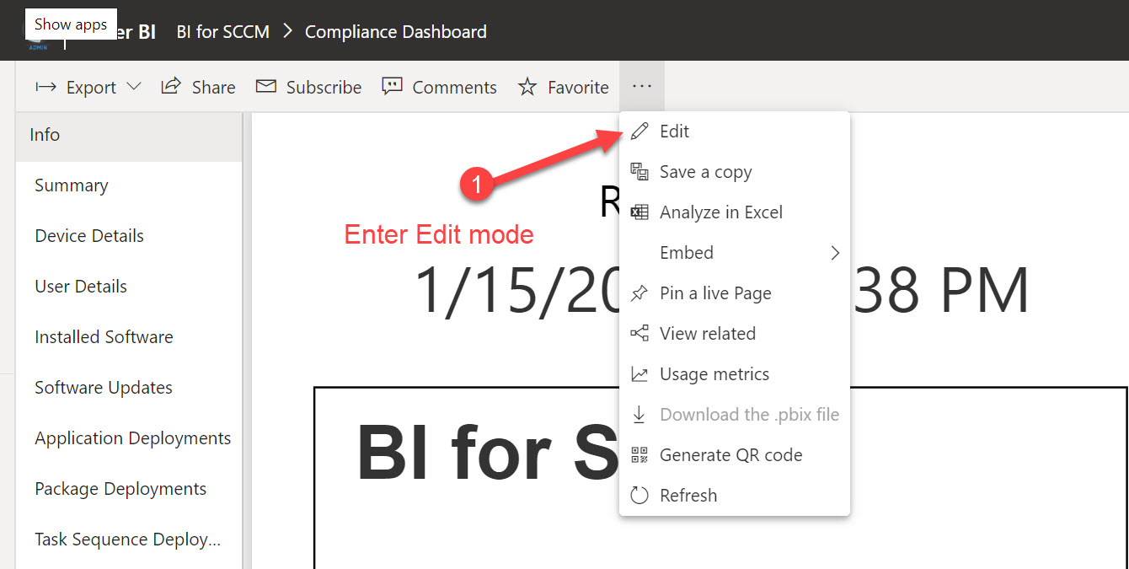Open the More options ellipsis menu
Viewport: 1129px width, 569px height.
pos(642,85)
